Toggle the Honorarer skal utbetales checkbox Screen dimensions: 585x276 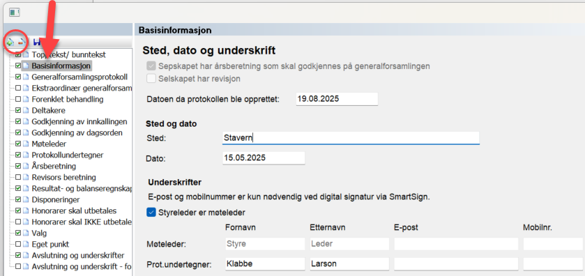(x=18, y=210)
